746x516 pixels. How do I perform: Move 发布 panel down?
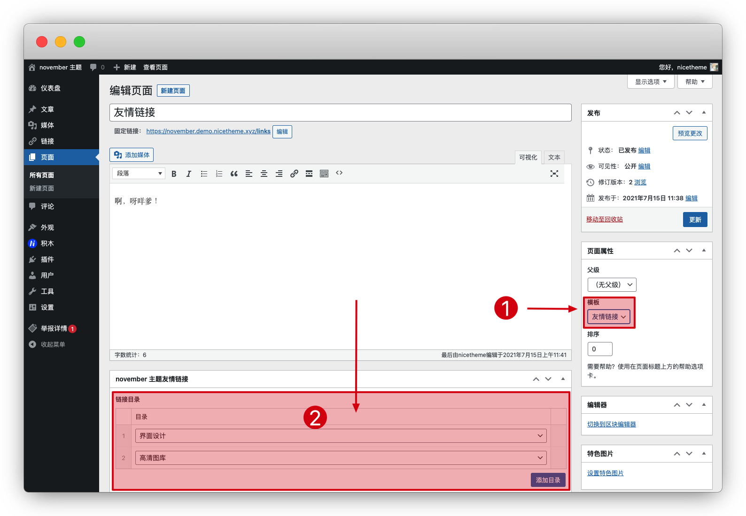click(689, 113)
